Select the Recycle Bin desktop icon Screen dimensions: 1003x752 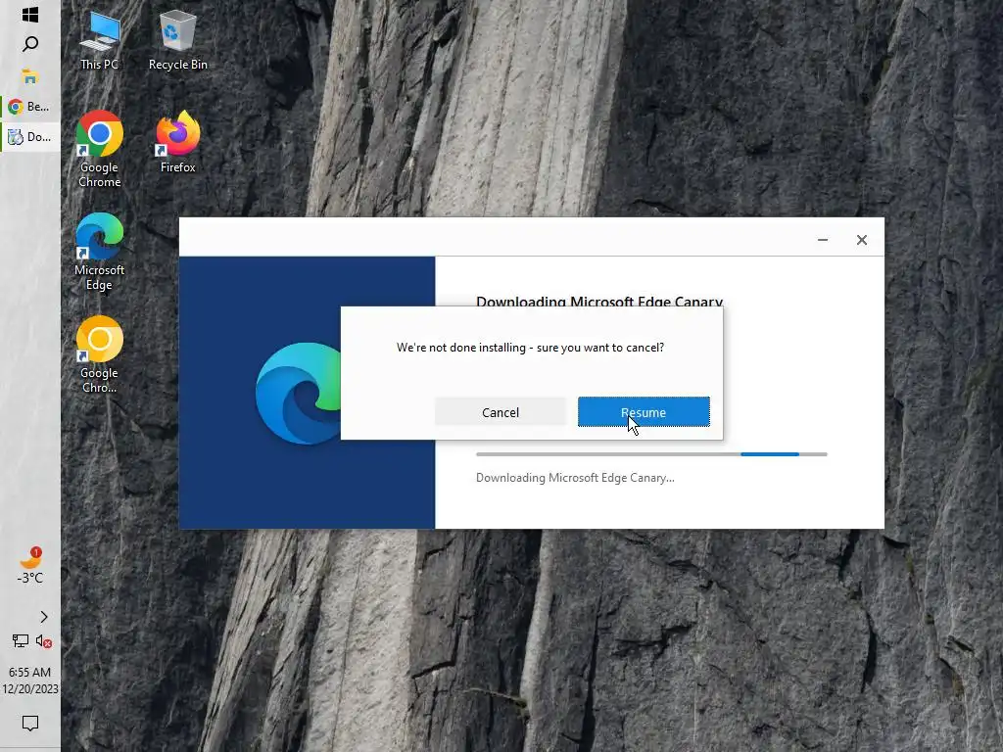(x=178, y=41)
